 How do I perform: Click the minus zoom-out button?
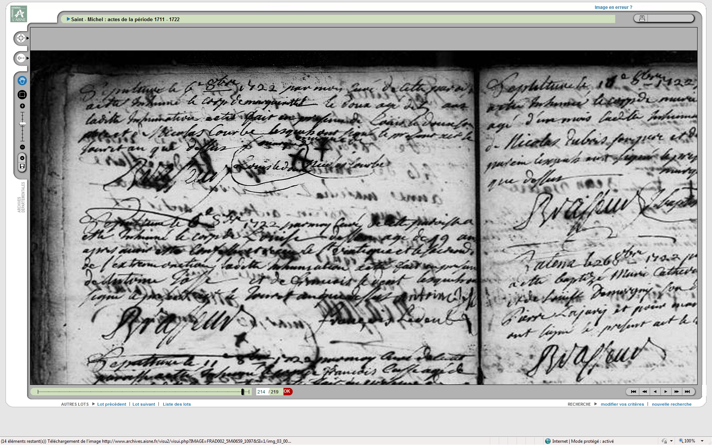(22, 147)
